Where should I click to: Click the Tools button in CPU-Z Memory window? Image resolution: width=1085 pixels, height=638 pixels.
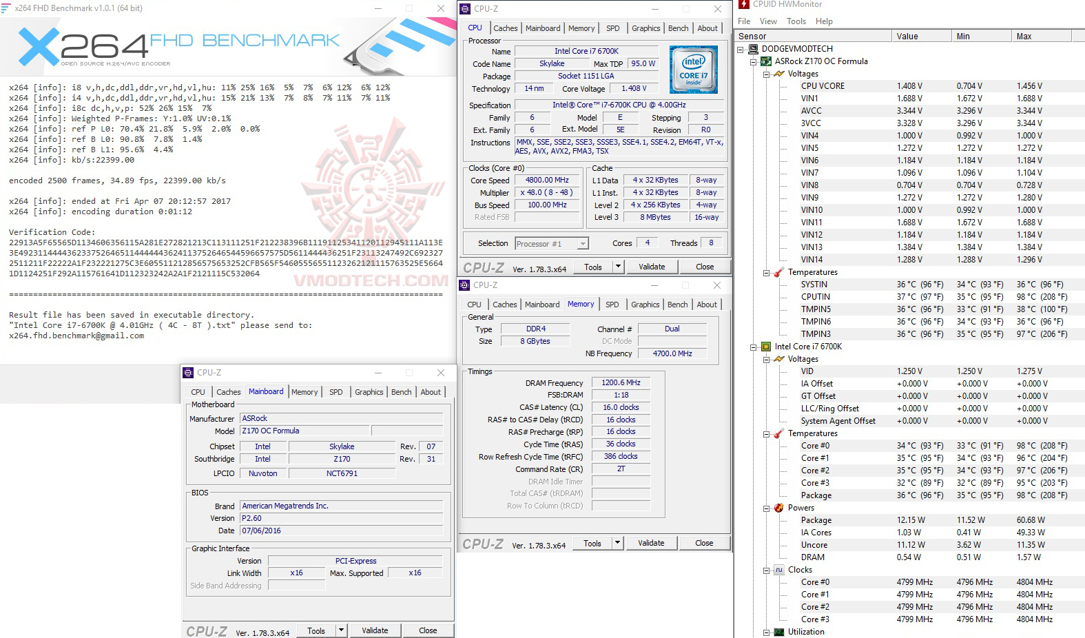coord(592,543)
